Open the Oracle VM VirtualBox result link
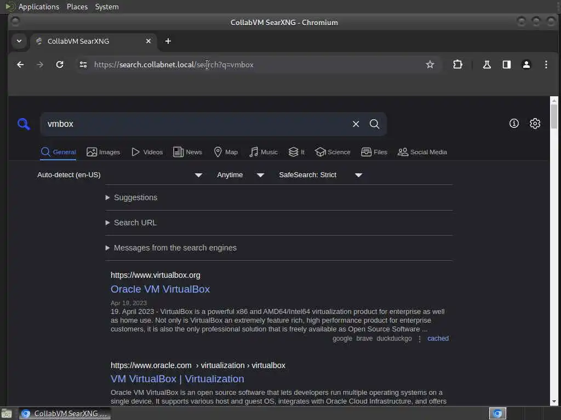Screen dimensions: 561x420 (160, 289)
